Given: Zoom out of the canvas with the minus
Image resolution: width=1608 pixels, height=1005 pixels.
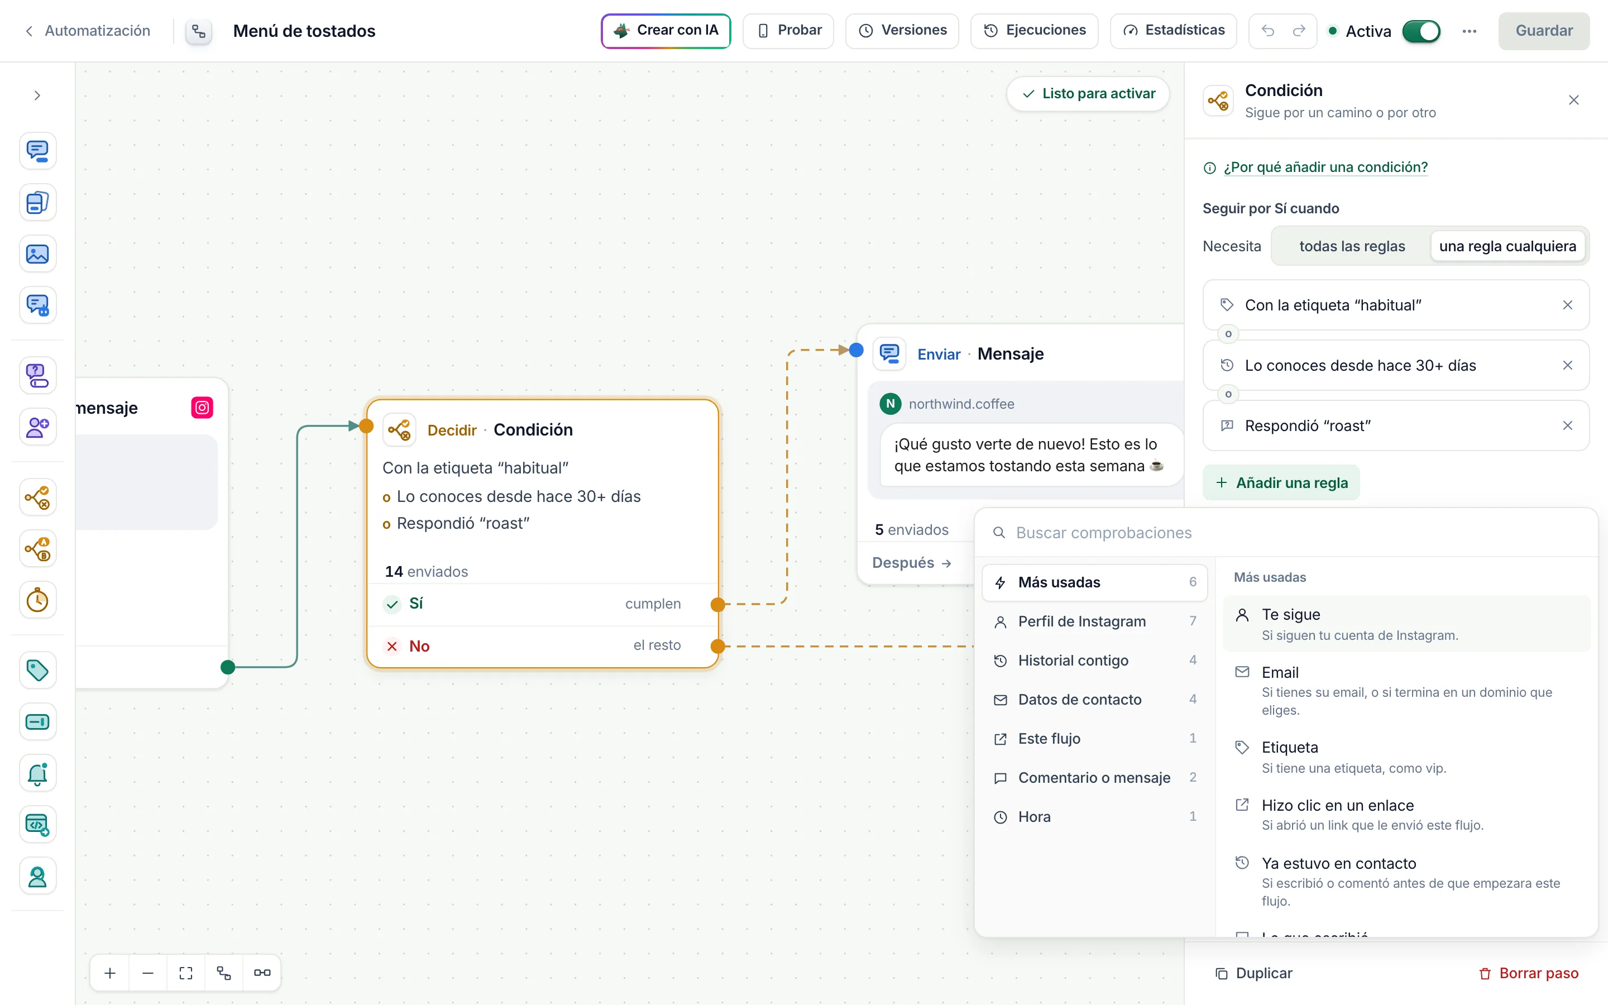Looking at the screenshot, I should [148, 973].
